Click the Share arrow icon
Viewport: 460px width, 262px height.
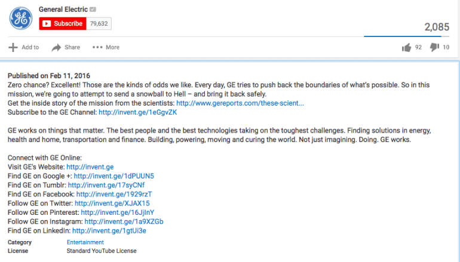click(56, 47)
